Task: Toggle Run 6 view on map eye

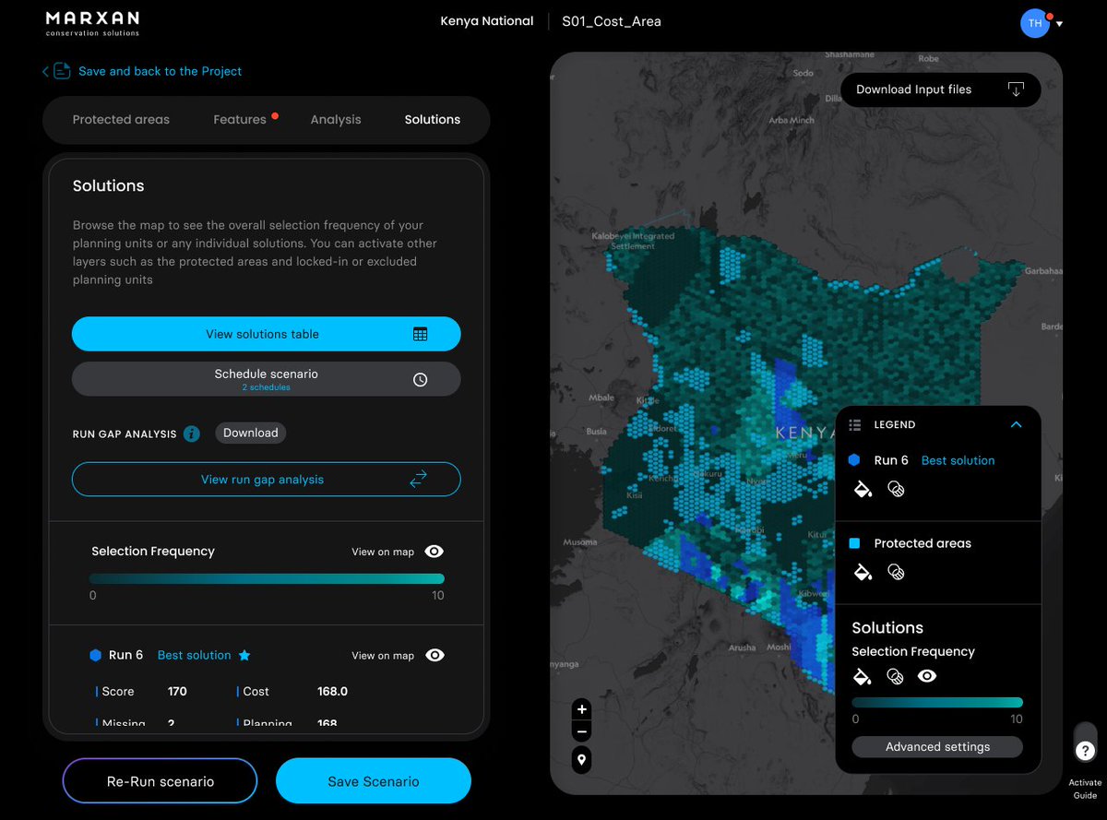Action: (x=434, y=656)
